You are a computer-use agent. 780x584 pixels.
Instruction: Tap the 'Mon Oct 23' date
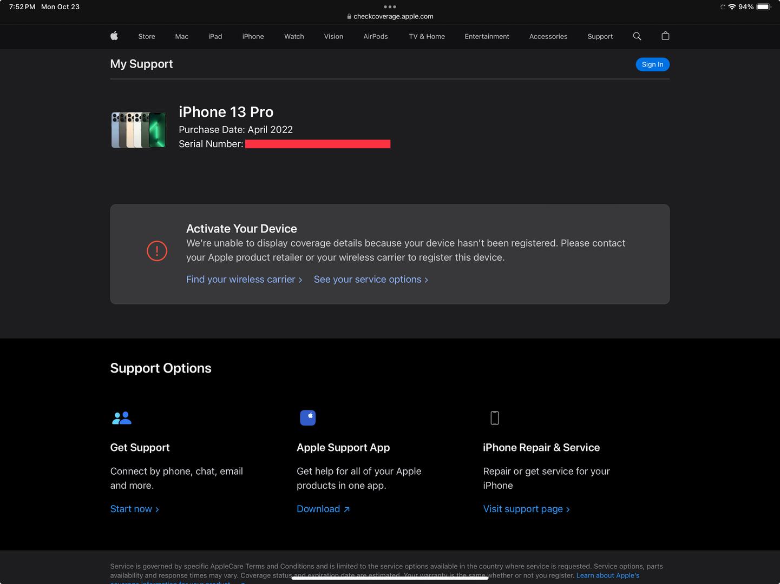click(x=60, y=7)
